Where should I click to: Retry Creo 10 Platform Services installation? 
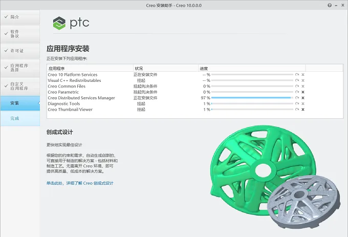click(x=297, y=75)
